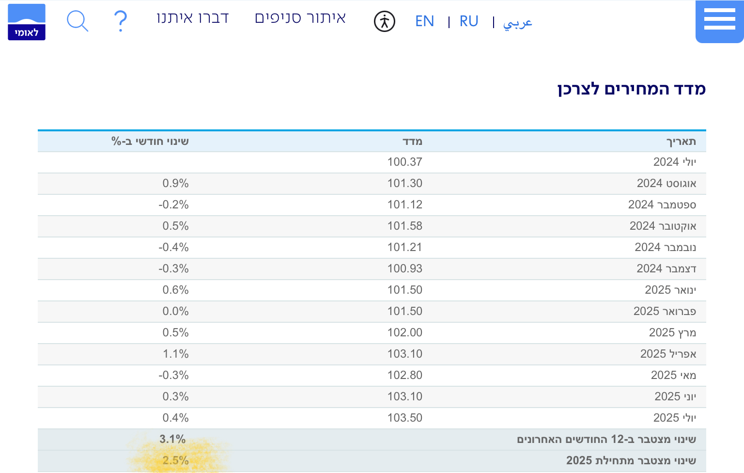Select the דצמבר 2024 date cell
This screenshot has height=473, width=744.
pos(666,268)
